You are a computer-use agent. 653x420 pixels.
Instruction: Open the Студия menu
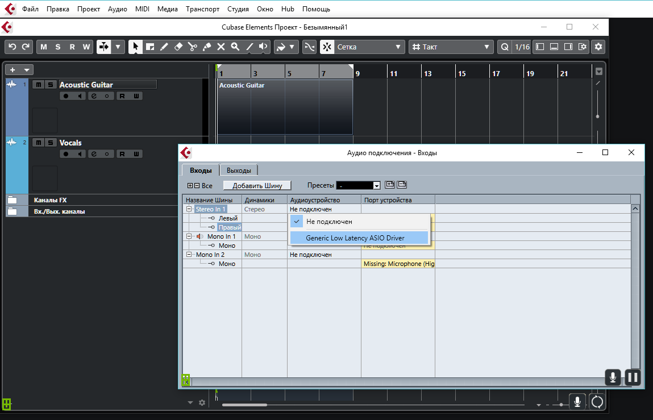[238, 9]
